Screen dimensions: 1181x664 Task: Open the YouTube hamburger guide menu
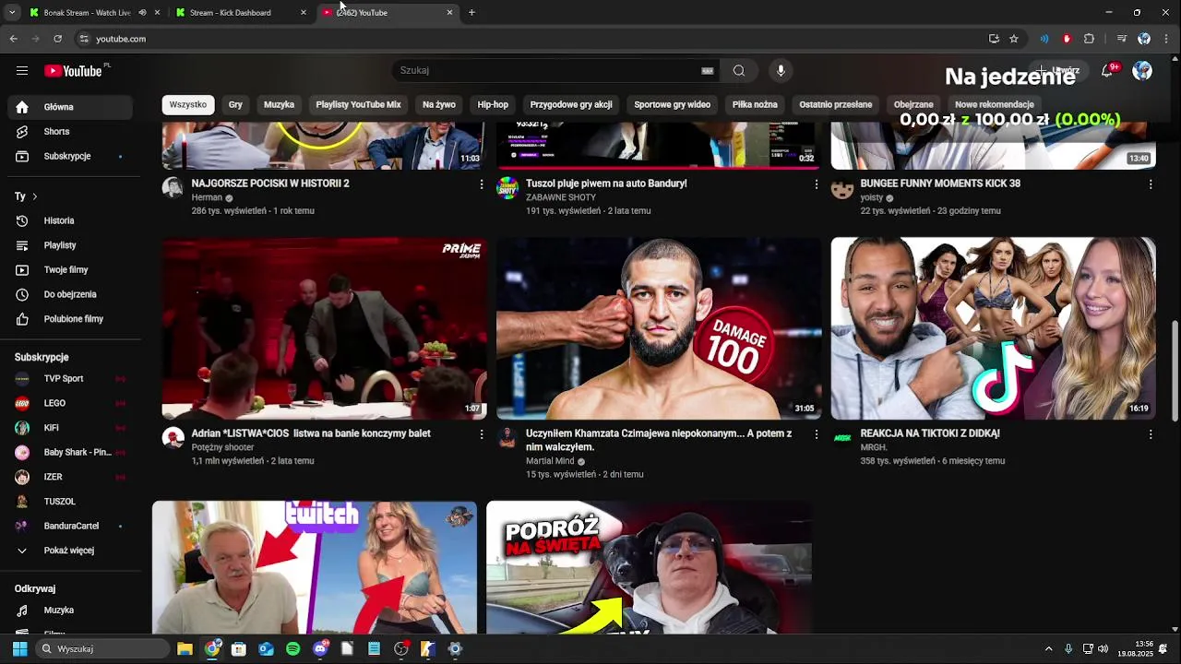pyautogui.click(x=22, y=71)
